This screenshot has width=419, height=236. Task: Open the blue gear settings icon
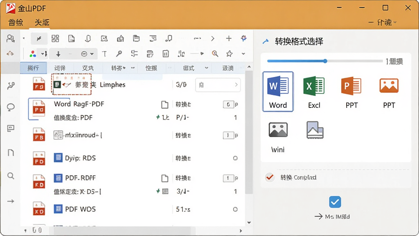[244, 38]
